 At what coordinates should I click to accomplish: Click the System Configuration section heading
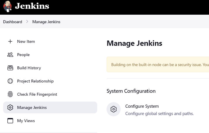point(131,91)
